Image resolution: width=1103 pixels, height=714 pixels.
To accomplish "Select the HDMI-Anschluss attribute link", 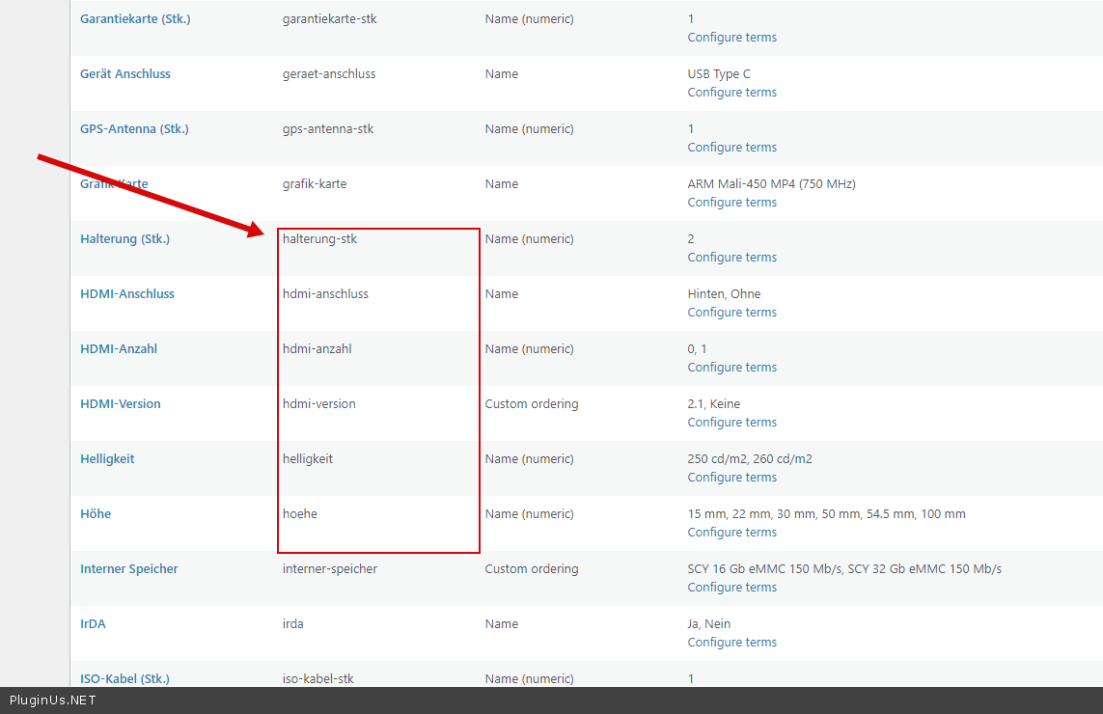I will coord(127,294).
